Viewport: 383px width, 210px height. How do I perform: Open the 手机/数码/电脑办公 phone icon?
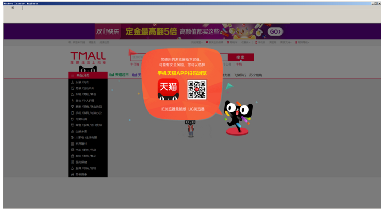click(72, 113)
